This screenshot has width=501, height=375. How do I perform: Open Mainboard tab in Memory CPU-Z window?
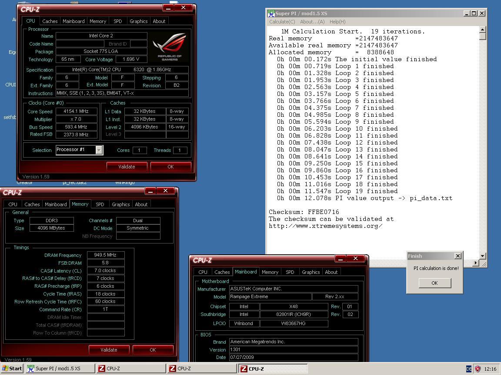(56, 204)
